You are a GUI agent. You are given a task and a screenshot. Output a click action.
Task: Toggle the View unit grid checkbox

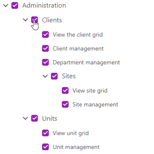45,133
